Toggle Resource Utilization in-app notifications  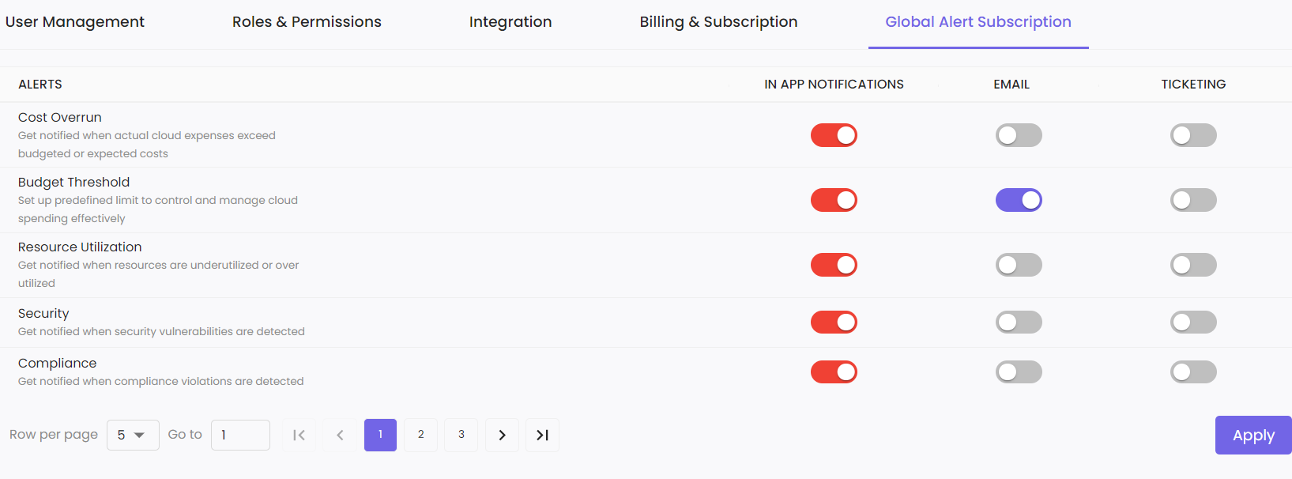coord(834,265)
